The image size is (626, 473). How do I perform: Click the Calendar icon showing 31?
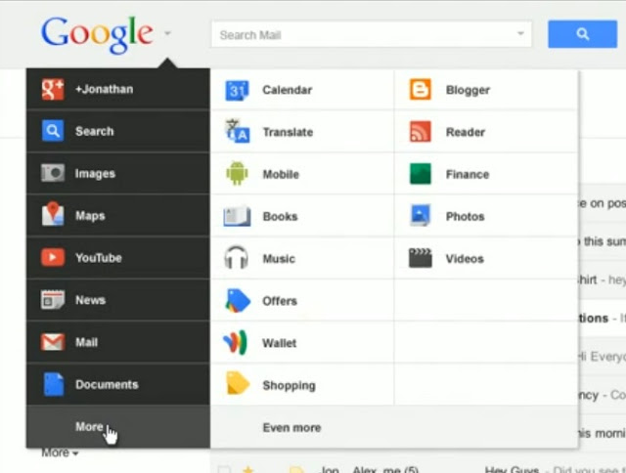point(237,90)
